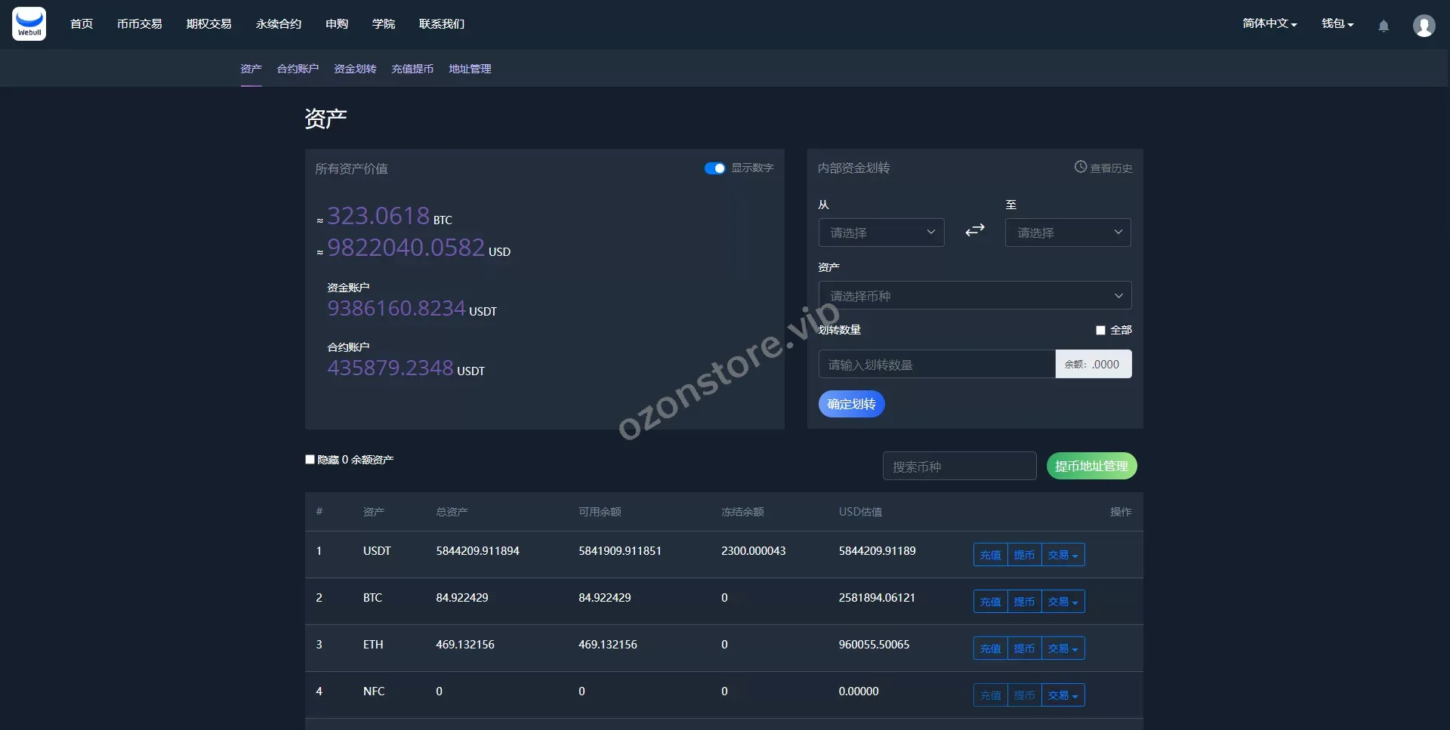Viewport: 1450px width, 730px height.
Task: Open the select currency dropdown
Action: (974, 295)
